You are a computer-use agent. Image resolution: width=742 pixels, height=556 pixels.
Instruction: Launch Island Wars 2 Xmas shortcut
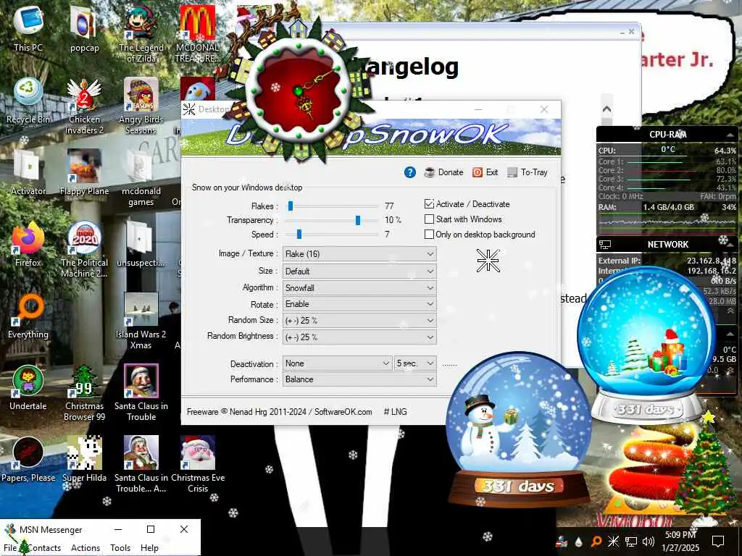[141, 321]
